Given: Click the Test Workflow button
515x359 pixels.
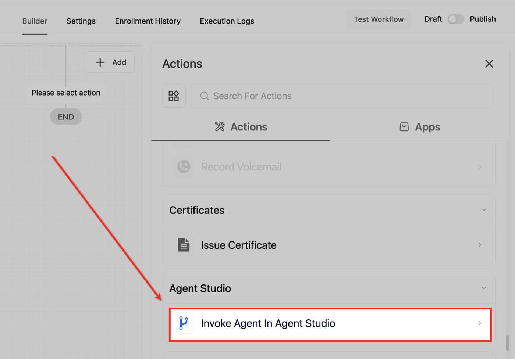Looking at the screenshot, I should tap(379, 19).
